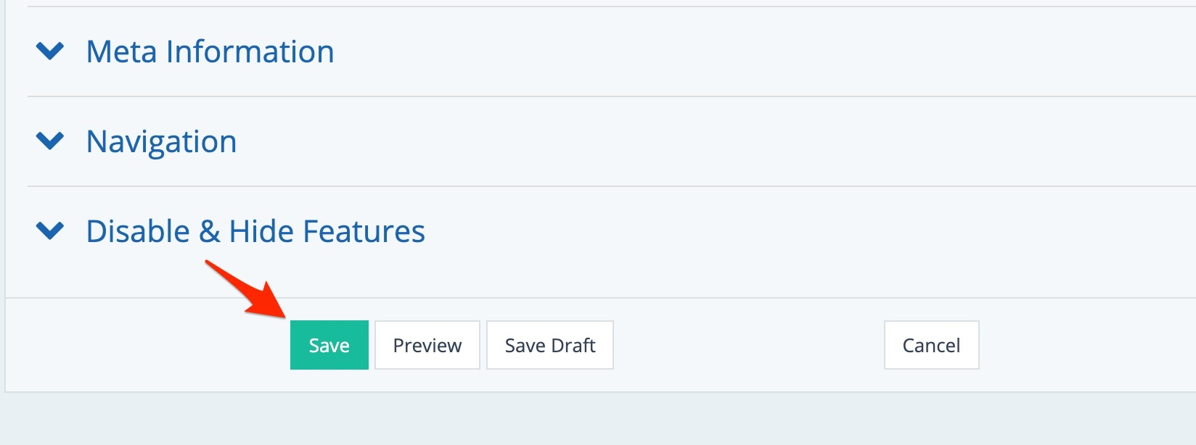Toggle the Disable & Hide Features arrow
The width and height of the screenshot is (1196, 445).
pos(50,231)
